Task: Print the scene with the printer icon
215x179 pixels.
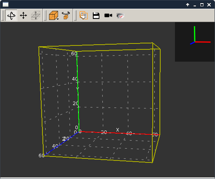Action: [x=120, y=15]
